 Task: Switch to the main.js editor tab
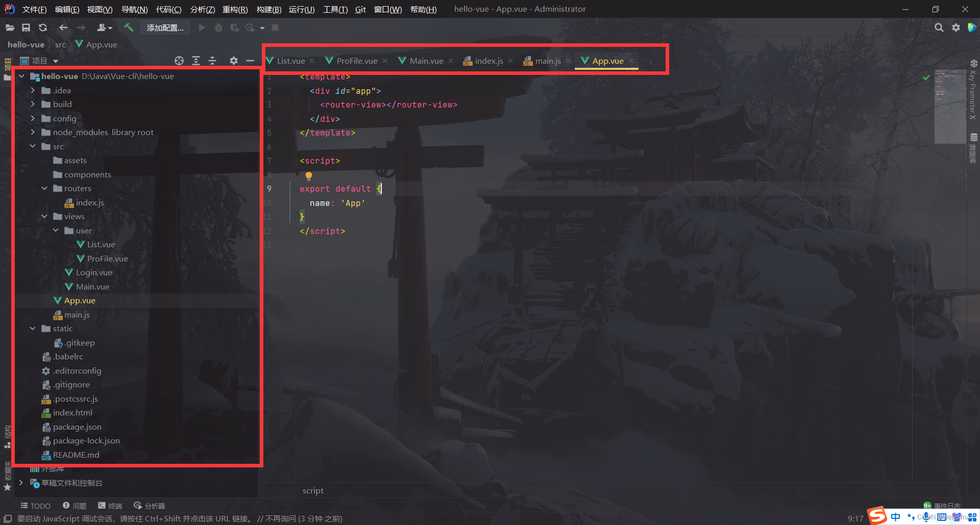548,61
